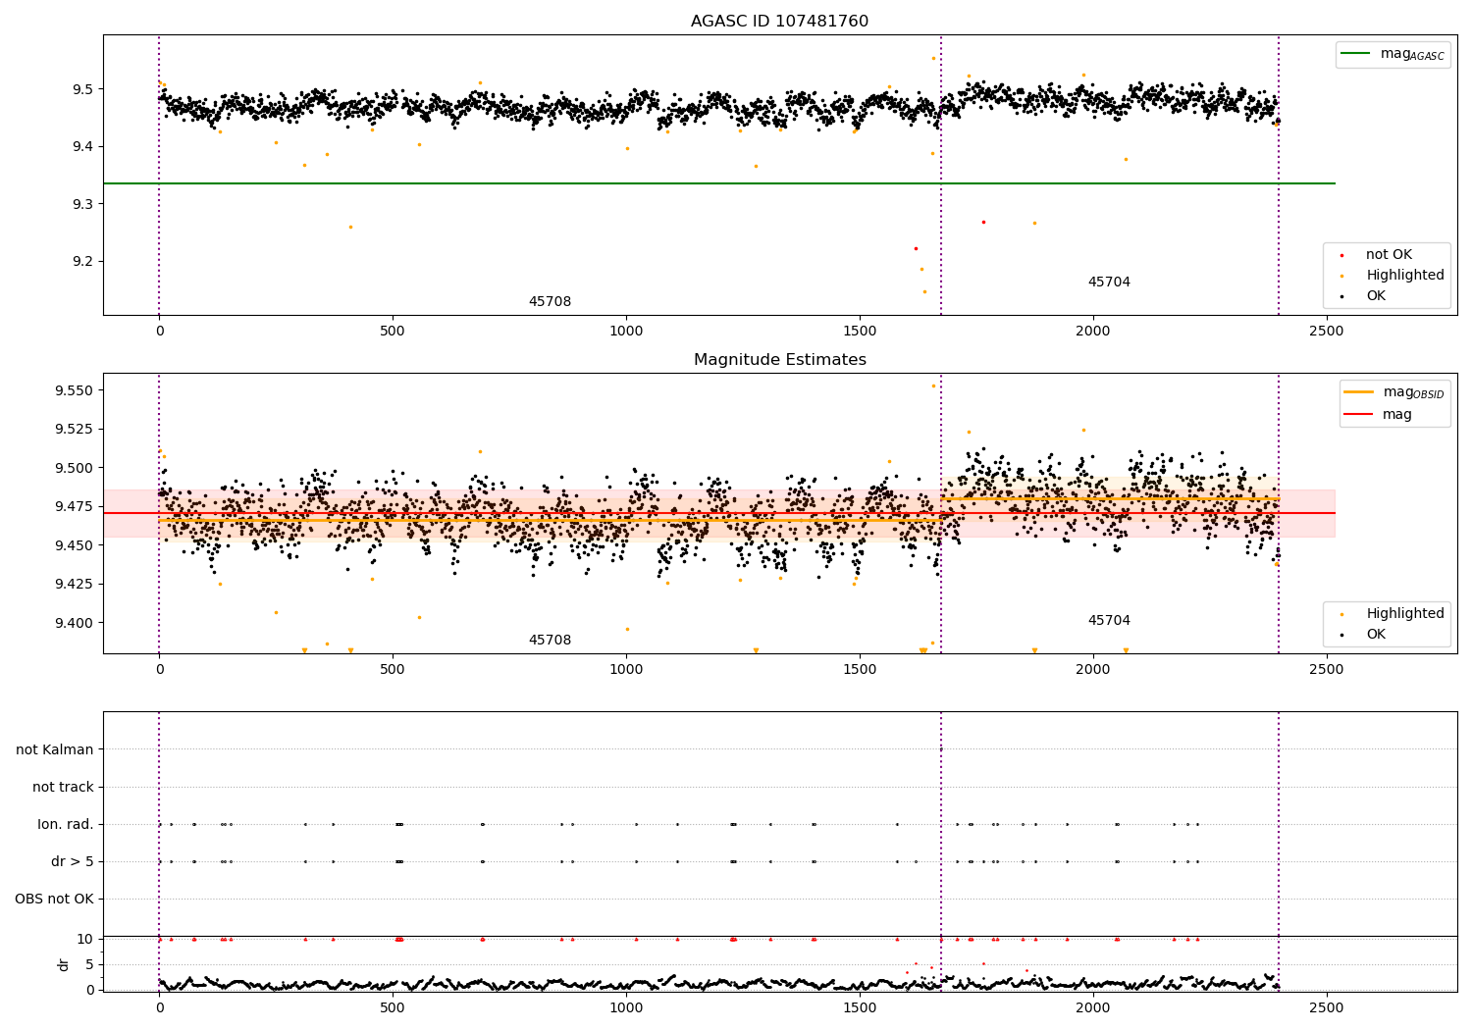Click the 45708 label in Magnitude Estimates plot
This screenshot has width=1472, height=1030.
click(x=550, y=641)
